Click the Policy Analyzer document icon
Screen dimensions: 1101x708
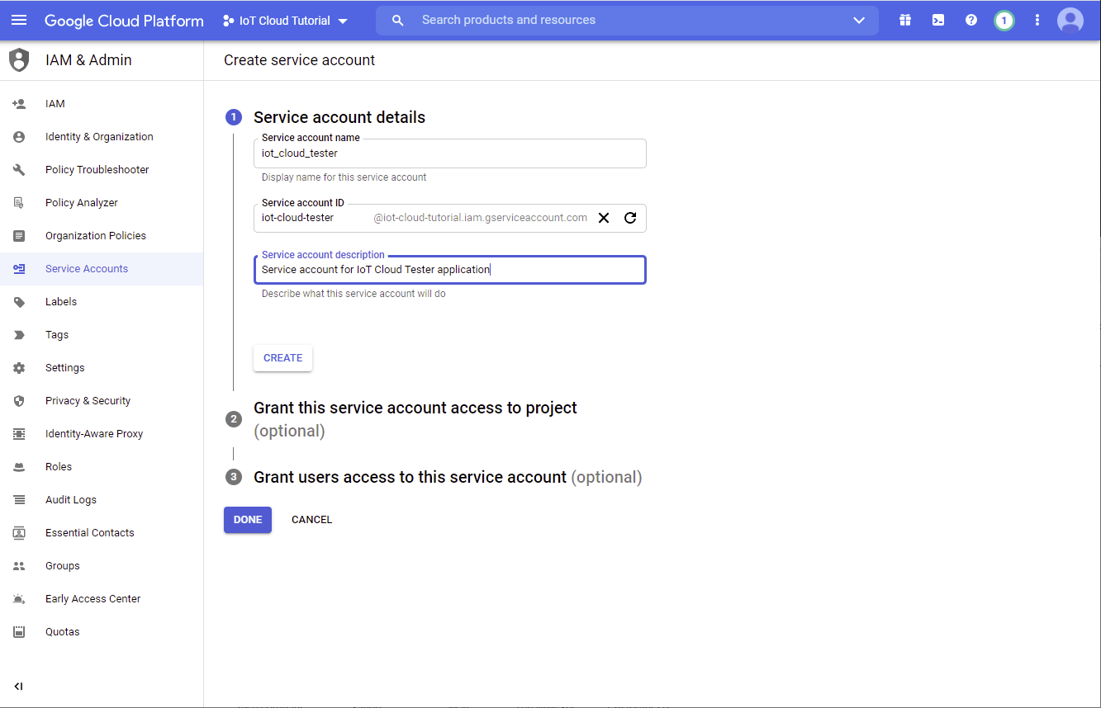point(19,203)
